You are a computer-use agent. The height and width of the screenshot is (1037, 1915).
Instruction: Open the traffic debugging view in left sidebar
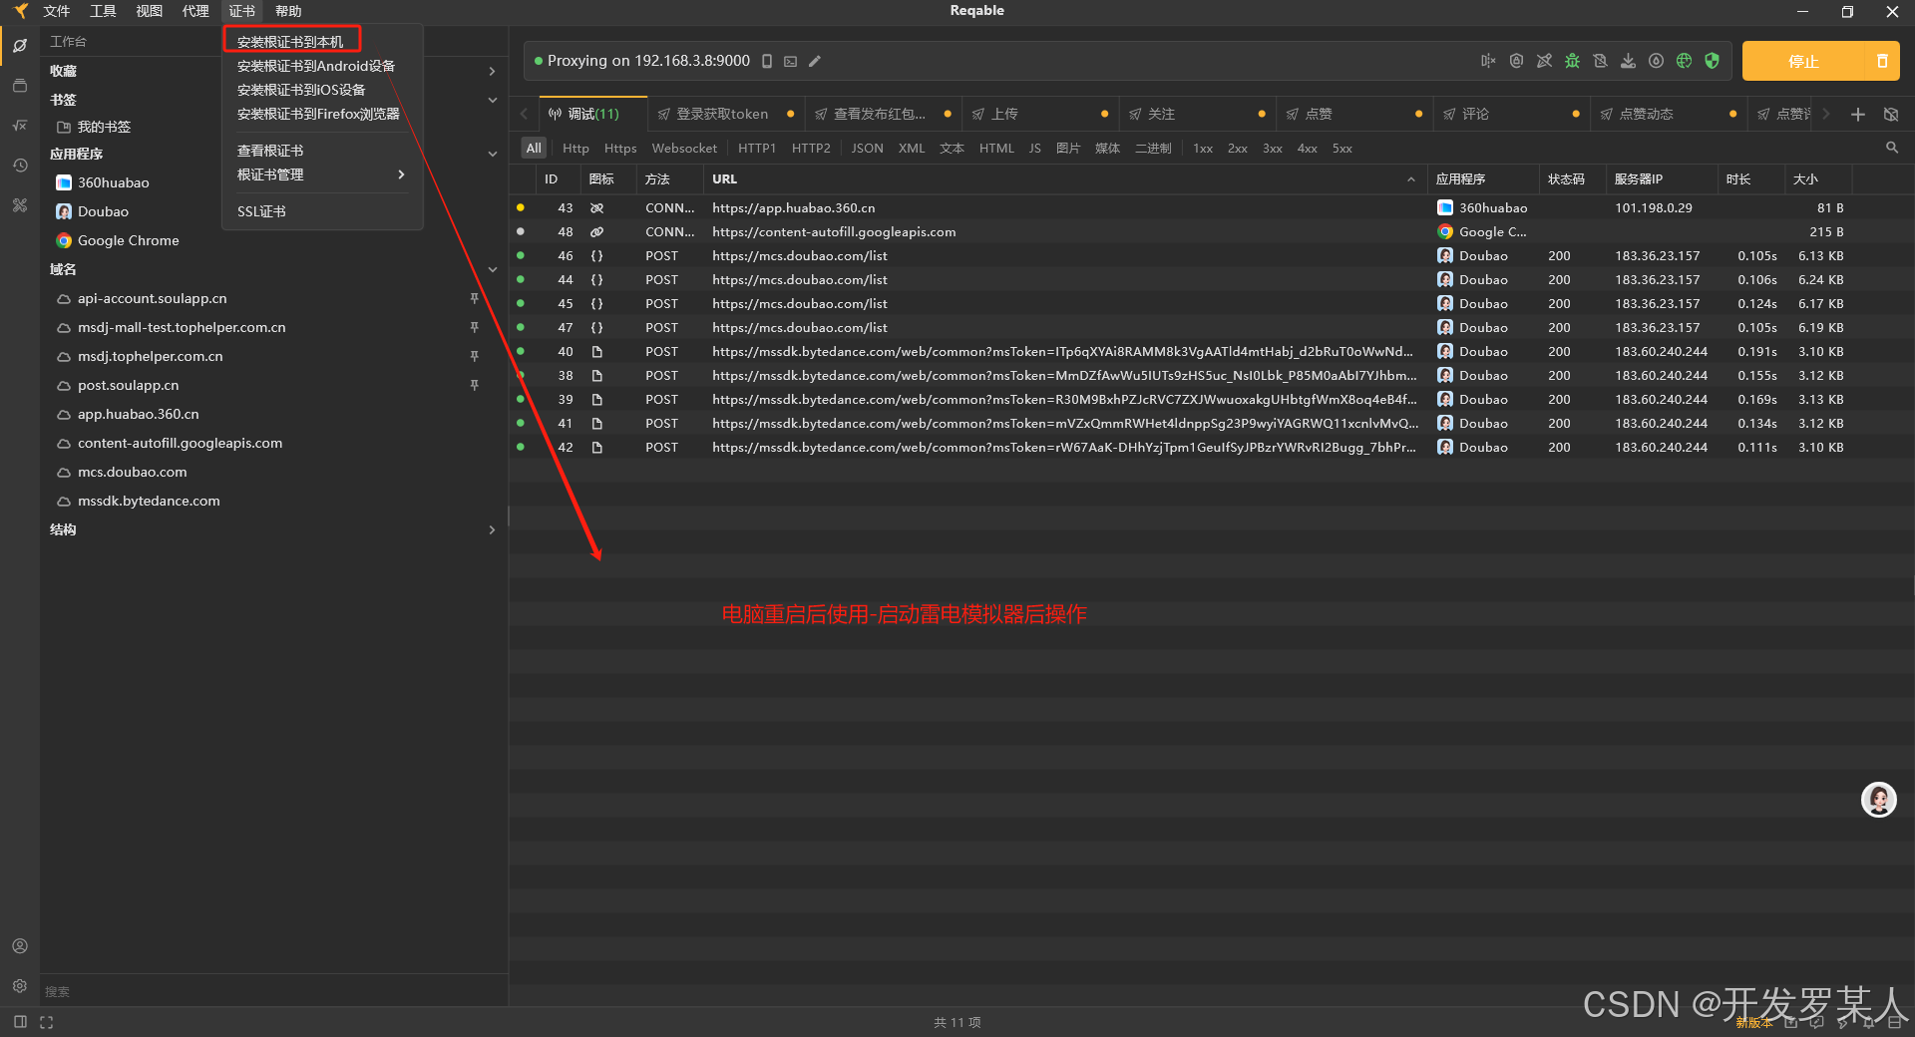[x=20, y=45]
